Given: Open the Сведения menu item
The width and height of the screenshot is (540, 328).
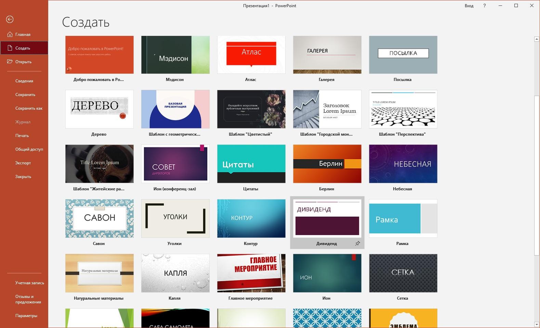Looking at the screenshot, I should [24, 81].
